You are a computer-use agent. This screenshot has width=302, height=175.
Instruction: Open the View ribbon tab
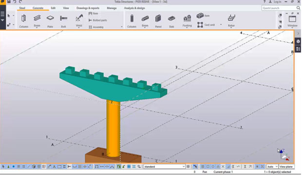coord(66,8)
